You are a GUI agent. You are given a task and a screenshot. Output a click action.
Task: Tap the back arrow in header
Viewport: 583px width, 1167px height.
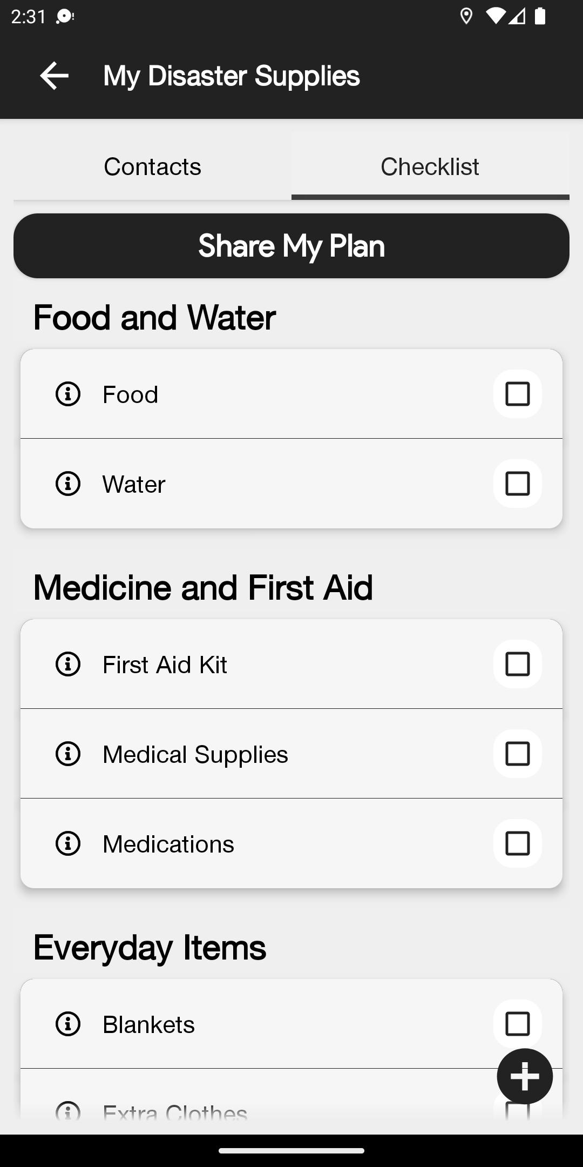[54, 75]
